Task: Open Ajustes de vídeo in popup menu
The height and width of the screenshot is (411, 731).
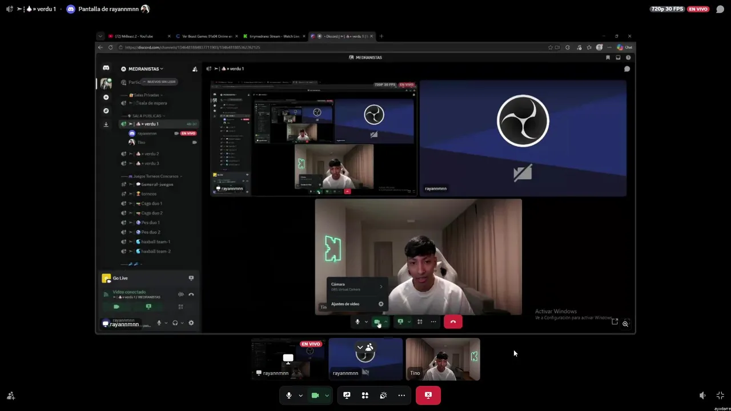Action: 358,304
